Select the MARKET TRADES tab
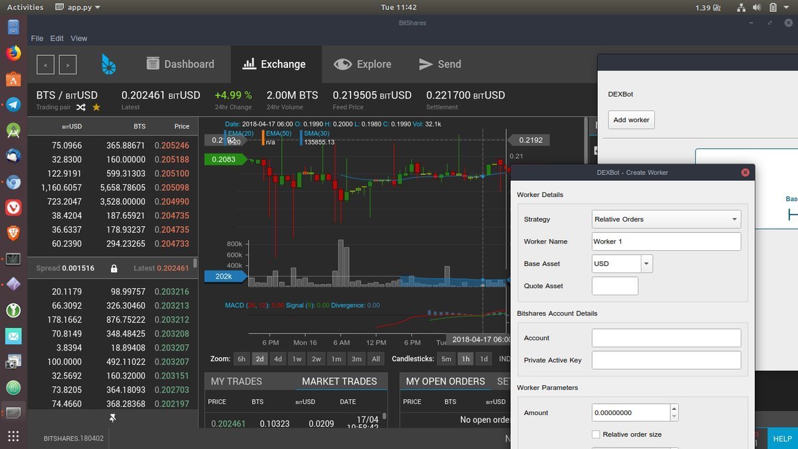Image resolution: width=798 pixels, height=449 pixels. click(340, 381)
